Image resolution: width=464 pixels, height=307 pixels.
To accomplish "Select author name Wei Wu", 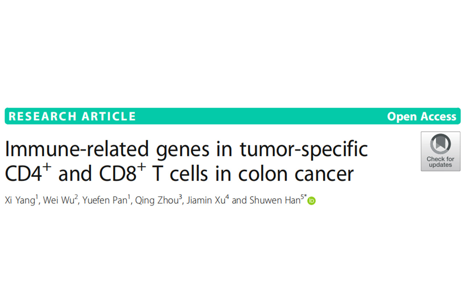I will (x=58, y=201).
